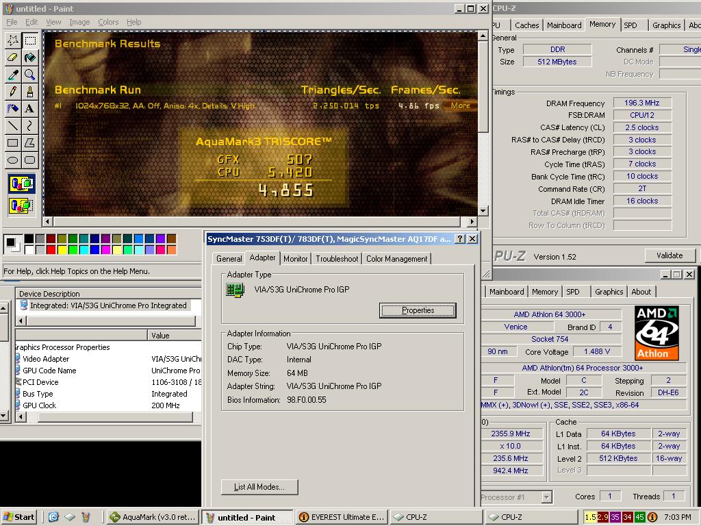This screenshot has height=526, width=701.
Task: Select the Airbrush tool in Paint
Action: tap(12, 109)
